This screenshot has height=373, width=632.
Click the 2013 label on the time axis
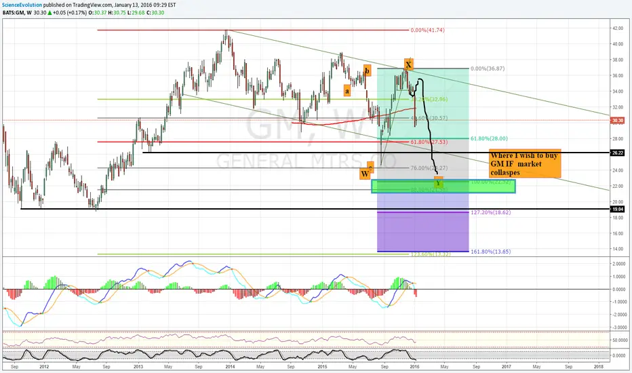click(x=138, y=366)
